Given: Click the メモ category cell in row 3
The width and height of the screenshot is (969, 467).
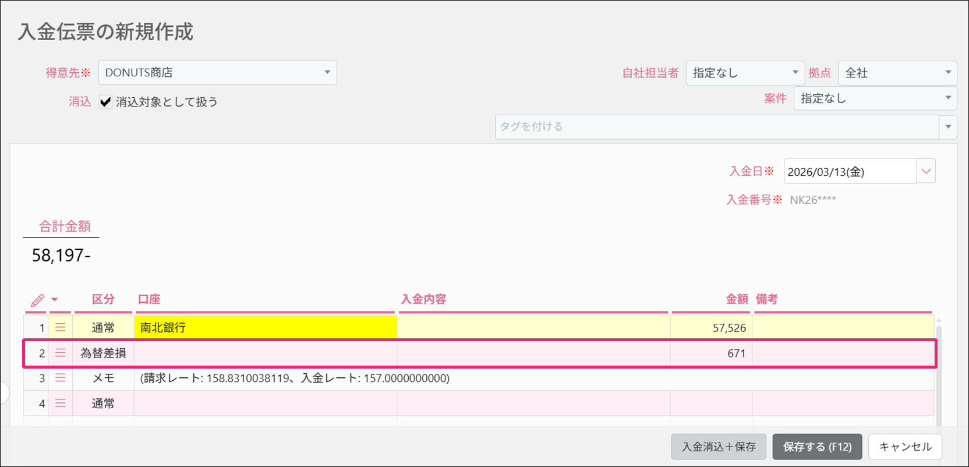Looking at the screenshot, I should (103, 378).
